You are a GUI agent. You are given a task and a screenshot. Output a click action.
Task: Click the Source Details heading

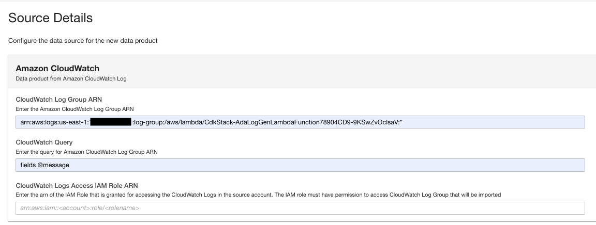[x=50, y=18]
